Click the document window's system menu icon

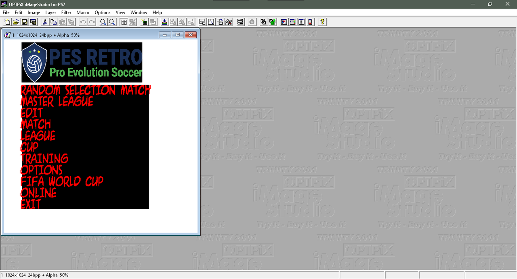click(7, 35)
